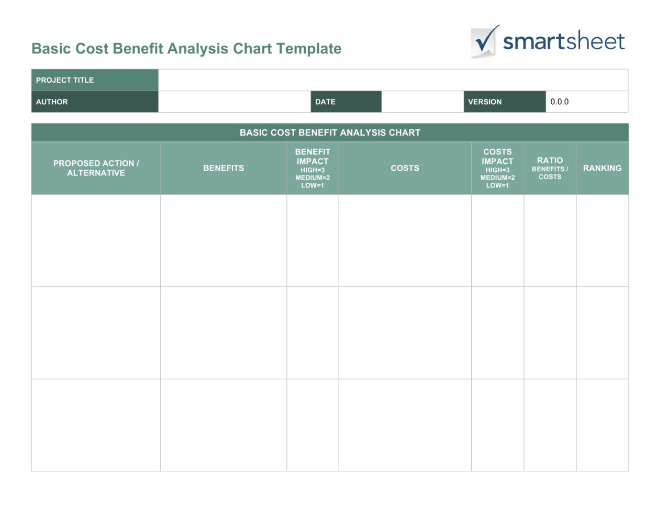
Task: Click the PROJECT TITLE header cell
Action: click(x=94, y=80)
